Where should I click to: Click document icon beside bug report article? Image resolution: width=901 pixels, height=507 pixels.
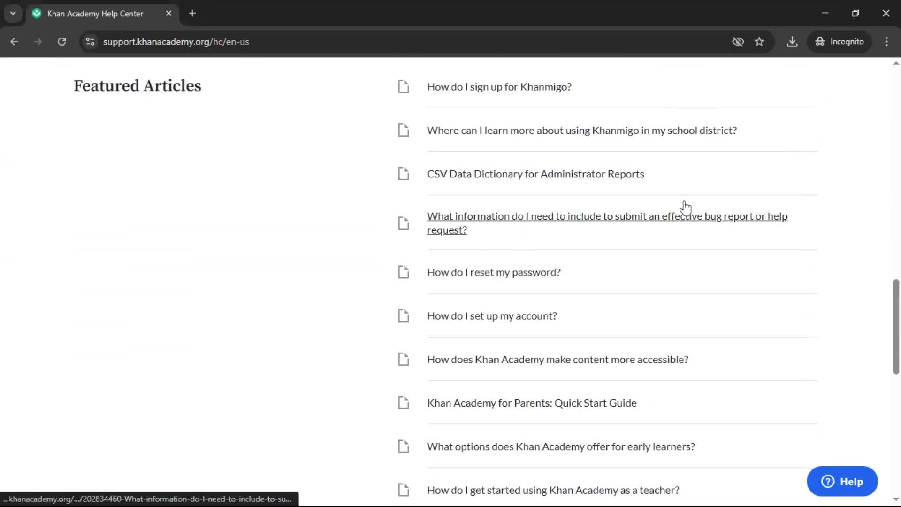(404, 223)
